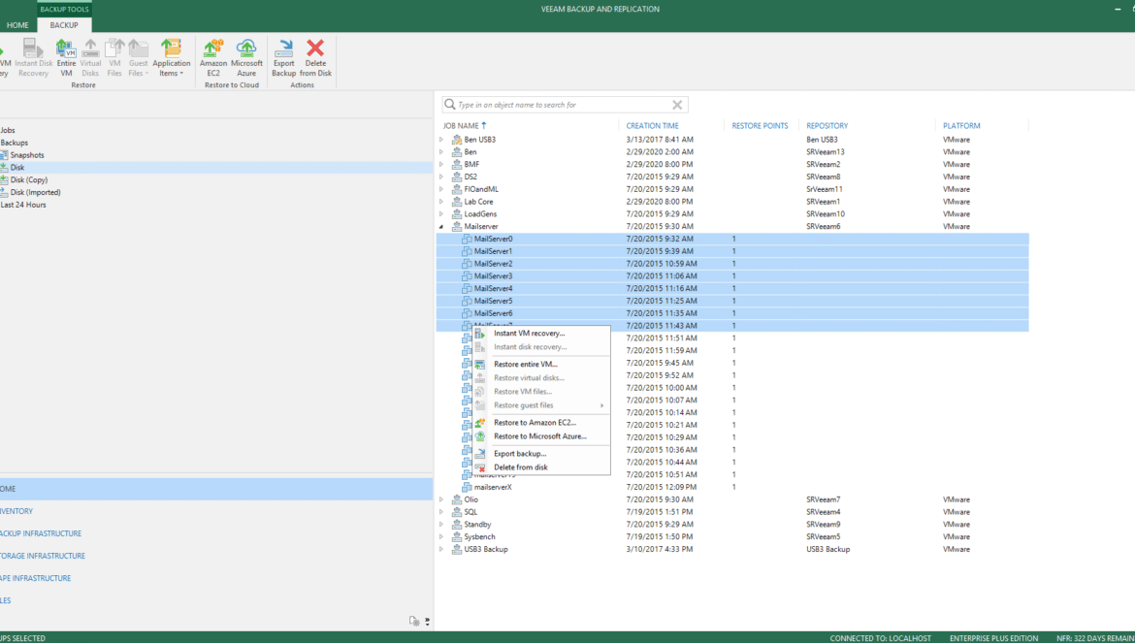
Task: Select Disk (Copy) in the tree
Action: 29,180
